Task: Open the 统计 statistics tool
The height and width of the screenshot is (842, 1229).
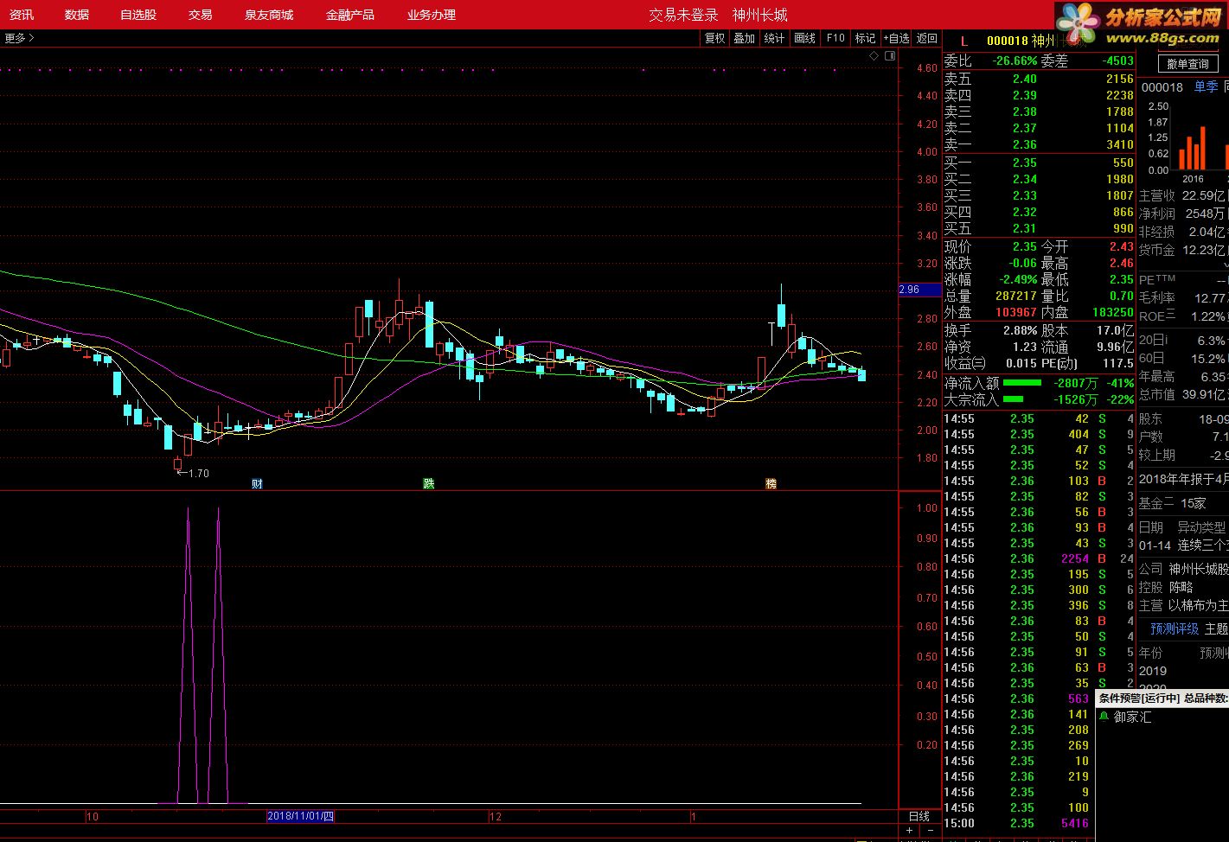Action: click(774, 38)
